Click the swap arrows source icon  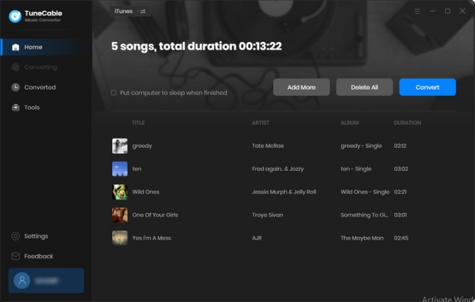click(143, 11)
